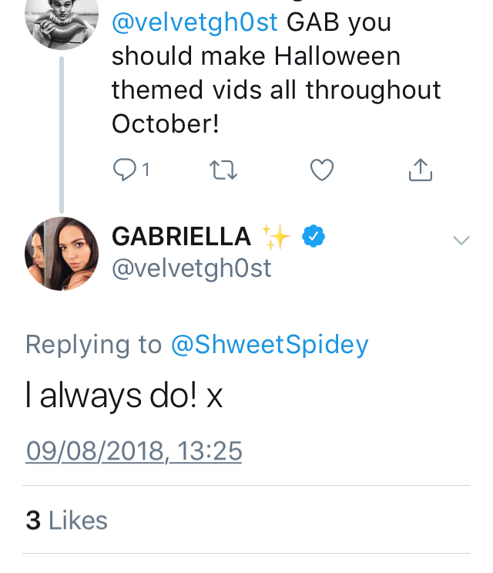This screenshot has width=493, height=573.
Task: Click the 09/08/2018, 13:25 timestamp
Action: (x=134, y=450)
